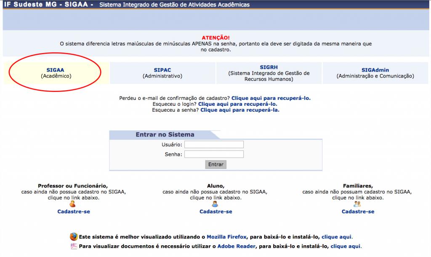Image resolution: width=431 pixels, height=257 pixels.
Task: Open the SIPAC (Administrativo) tab
Action: click(x=162, y=73)
